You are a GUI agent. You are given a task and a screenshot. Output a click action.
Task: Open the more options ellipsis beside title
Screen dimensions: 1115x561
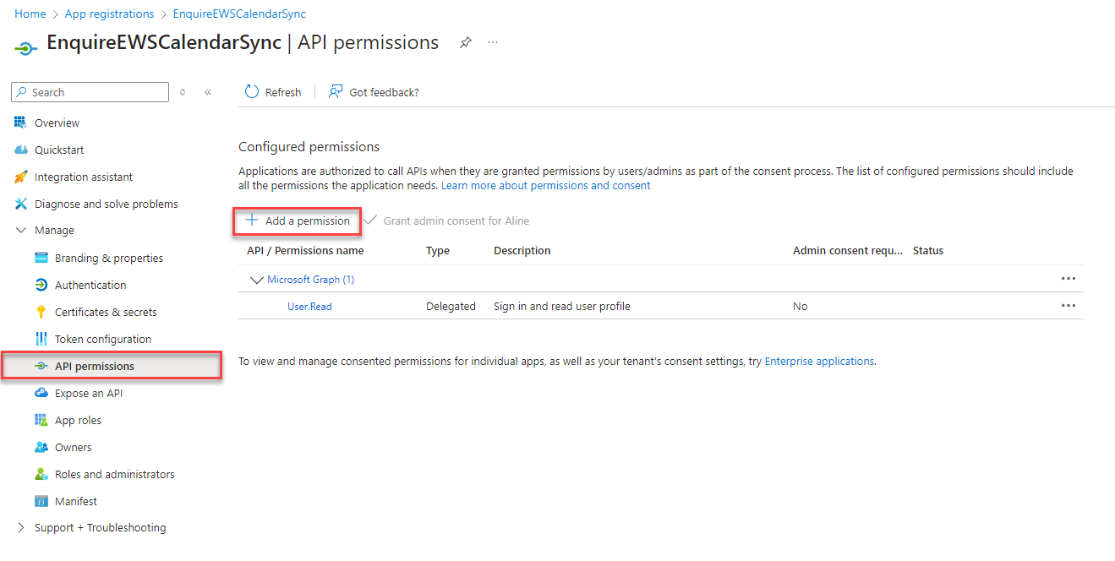pos(493,42)
